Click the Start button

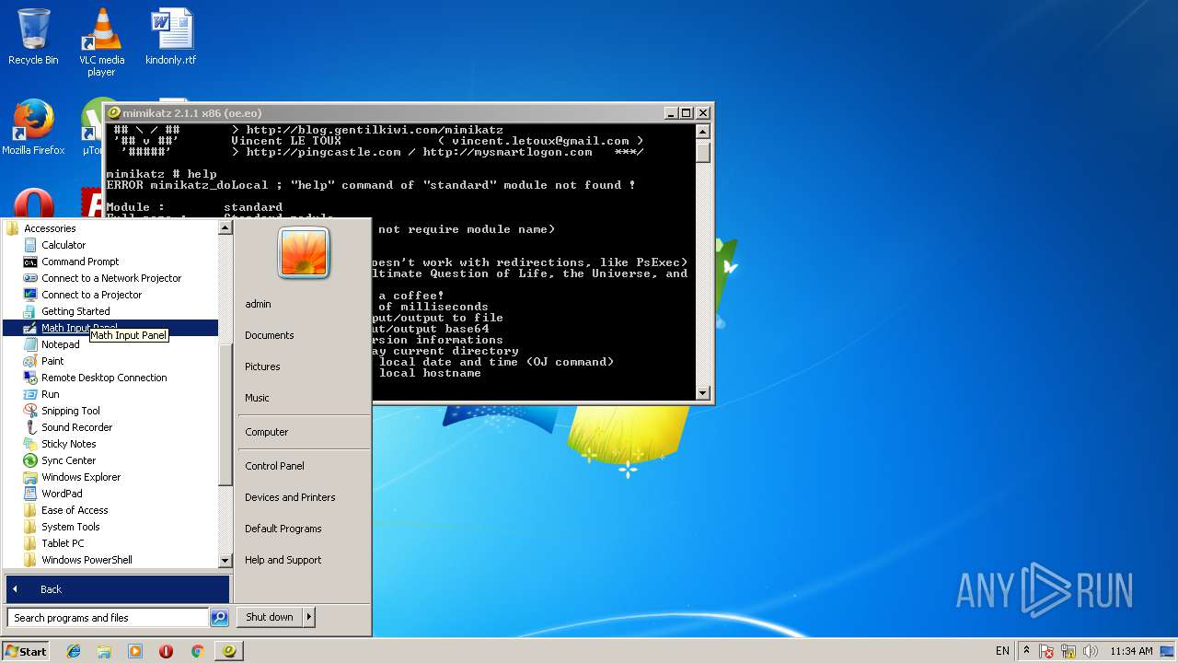coord(26,651)
